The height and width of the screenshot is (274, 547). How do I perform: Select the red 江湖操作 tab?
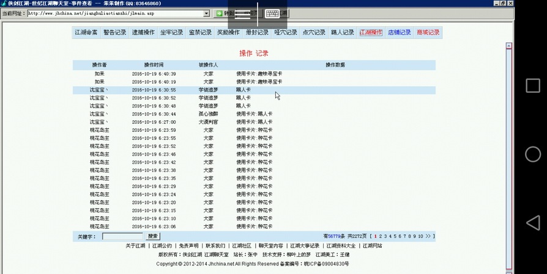click(371, 32)
